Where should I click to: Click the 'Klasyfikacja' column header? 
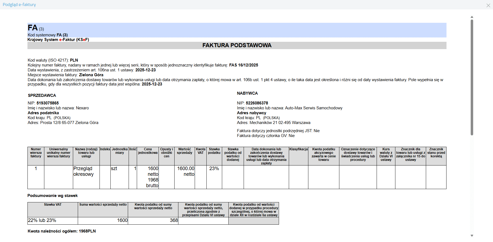click(x=298, y=149)
